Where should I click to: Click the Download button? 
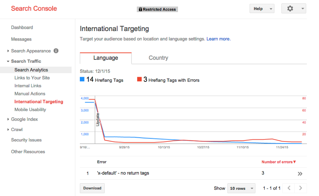(92, 188)
